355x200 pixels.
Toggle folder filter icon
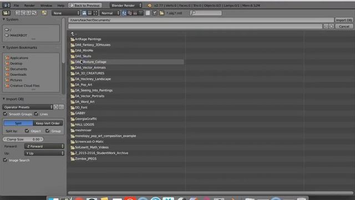coord(161,13)
